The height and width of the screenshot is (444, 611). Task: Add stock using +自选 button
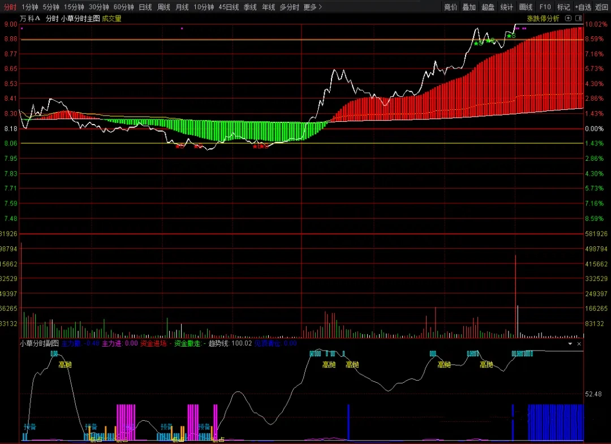pos(583,7)
